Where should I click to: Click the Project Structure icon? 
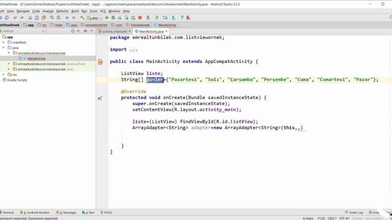click(165, 18)
